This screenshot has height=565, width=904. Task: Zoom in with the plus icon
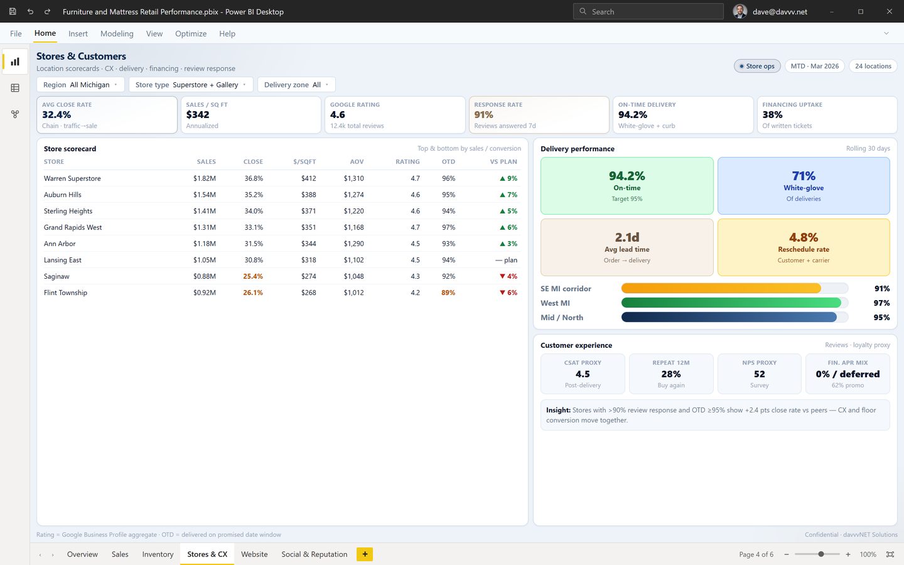pos(848,554)
